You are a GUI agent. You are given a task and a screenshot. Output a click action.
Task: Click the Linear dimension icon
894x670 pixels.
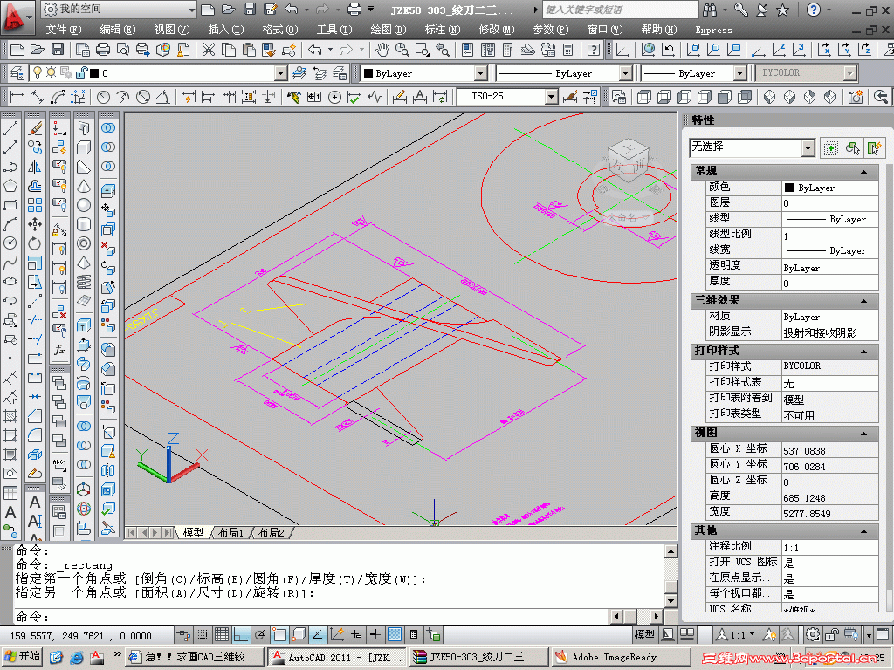click(17, 97)
